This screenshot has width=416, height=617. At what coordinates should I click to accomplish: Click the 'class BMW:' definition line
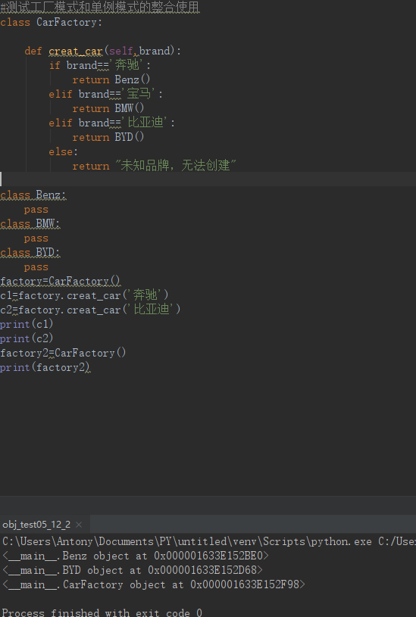click(30, 223)
